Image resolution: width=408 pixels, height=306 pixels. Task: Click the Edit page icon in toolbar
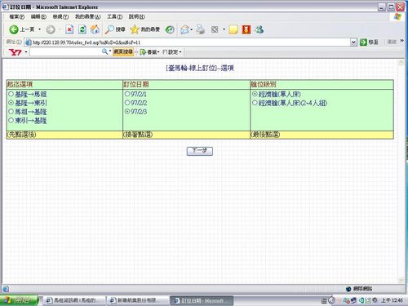pyautogui.click(x=215, y=29)
